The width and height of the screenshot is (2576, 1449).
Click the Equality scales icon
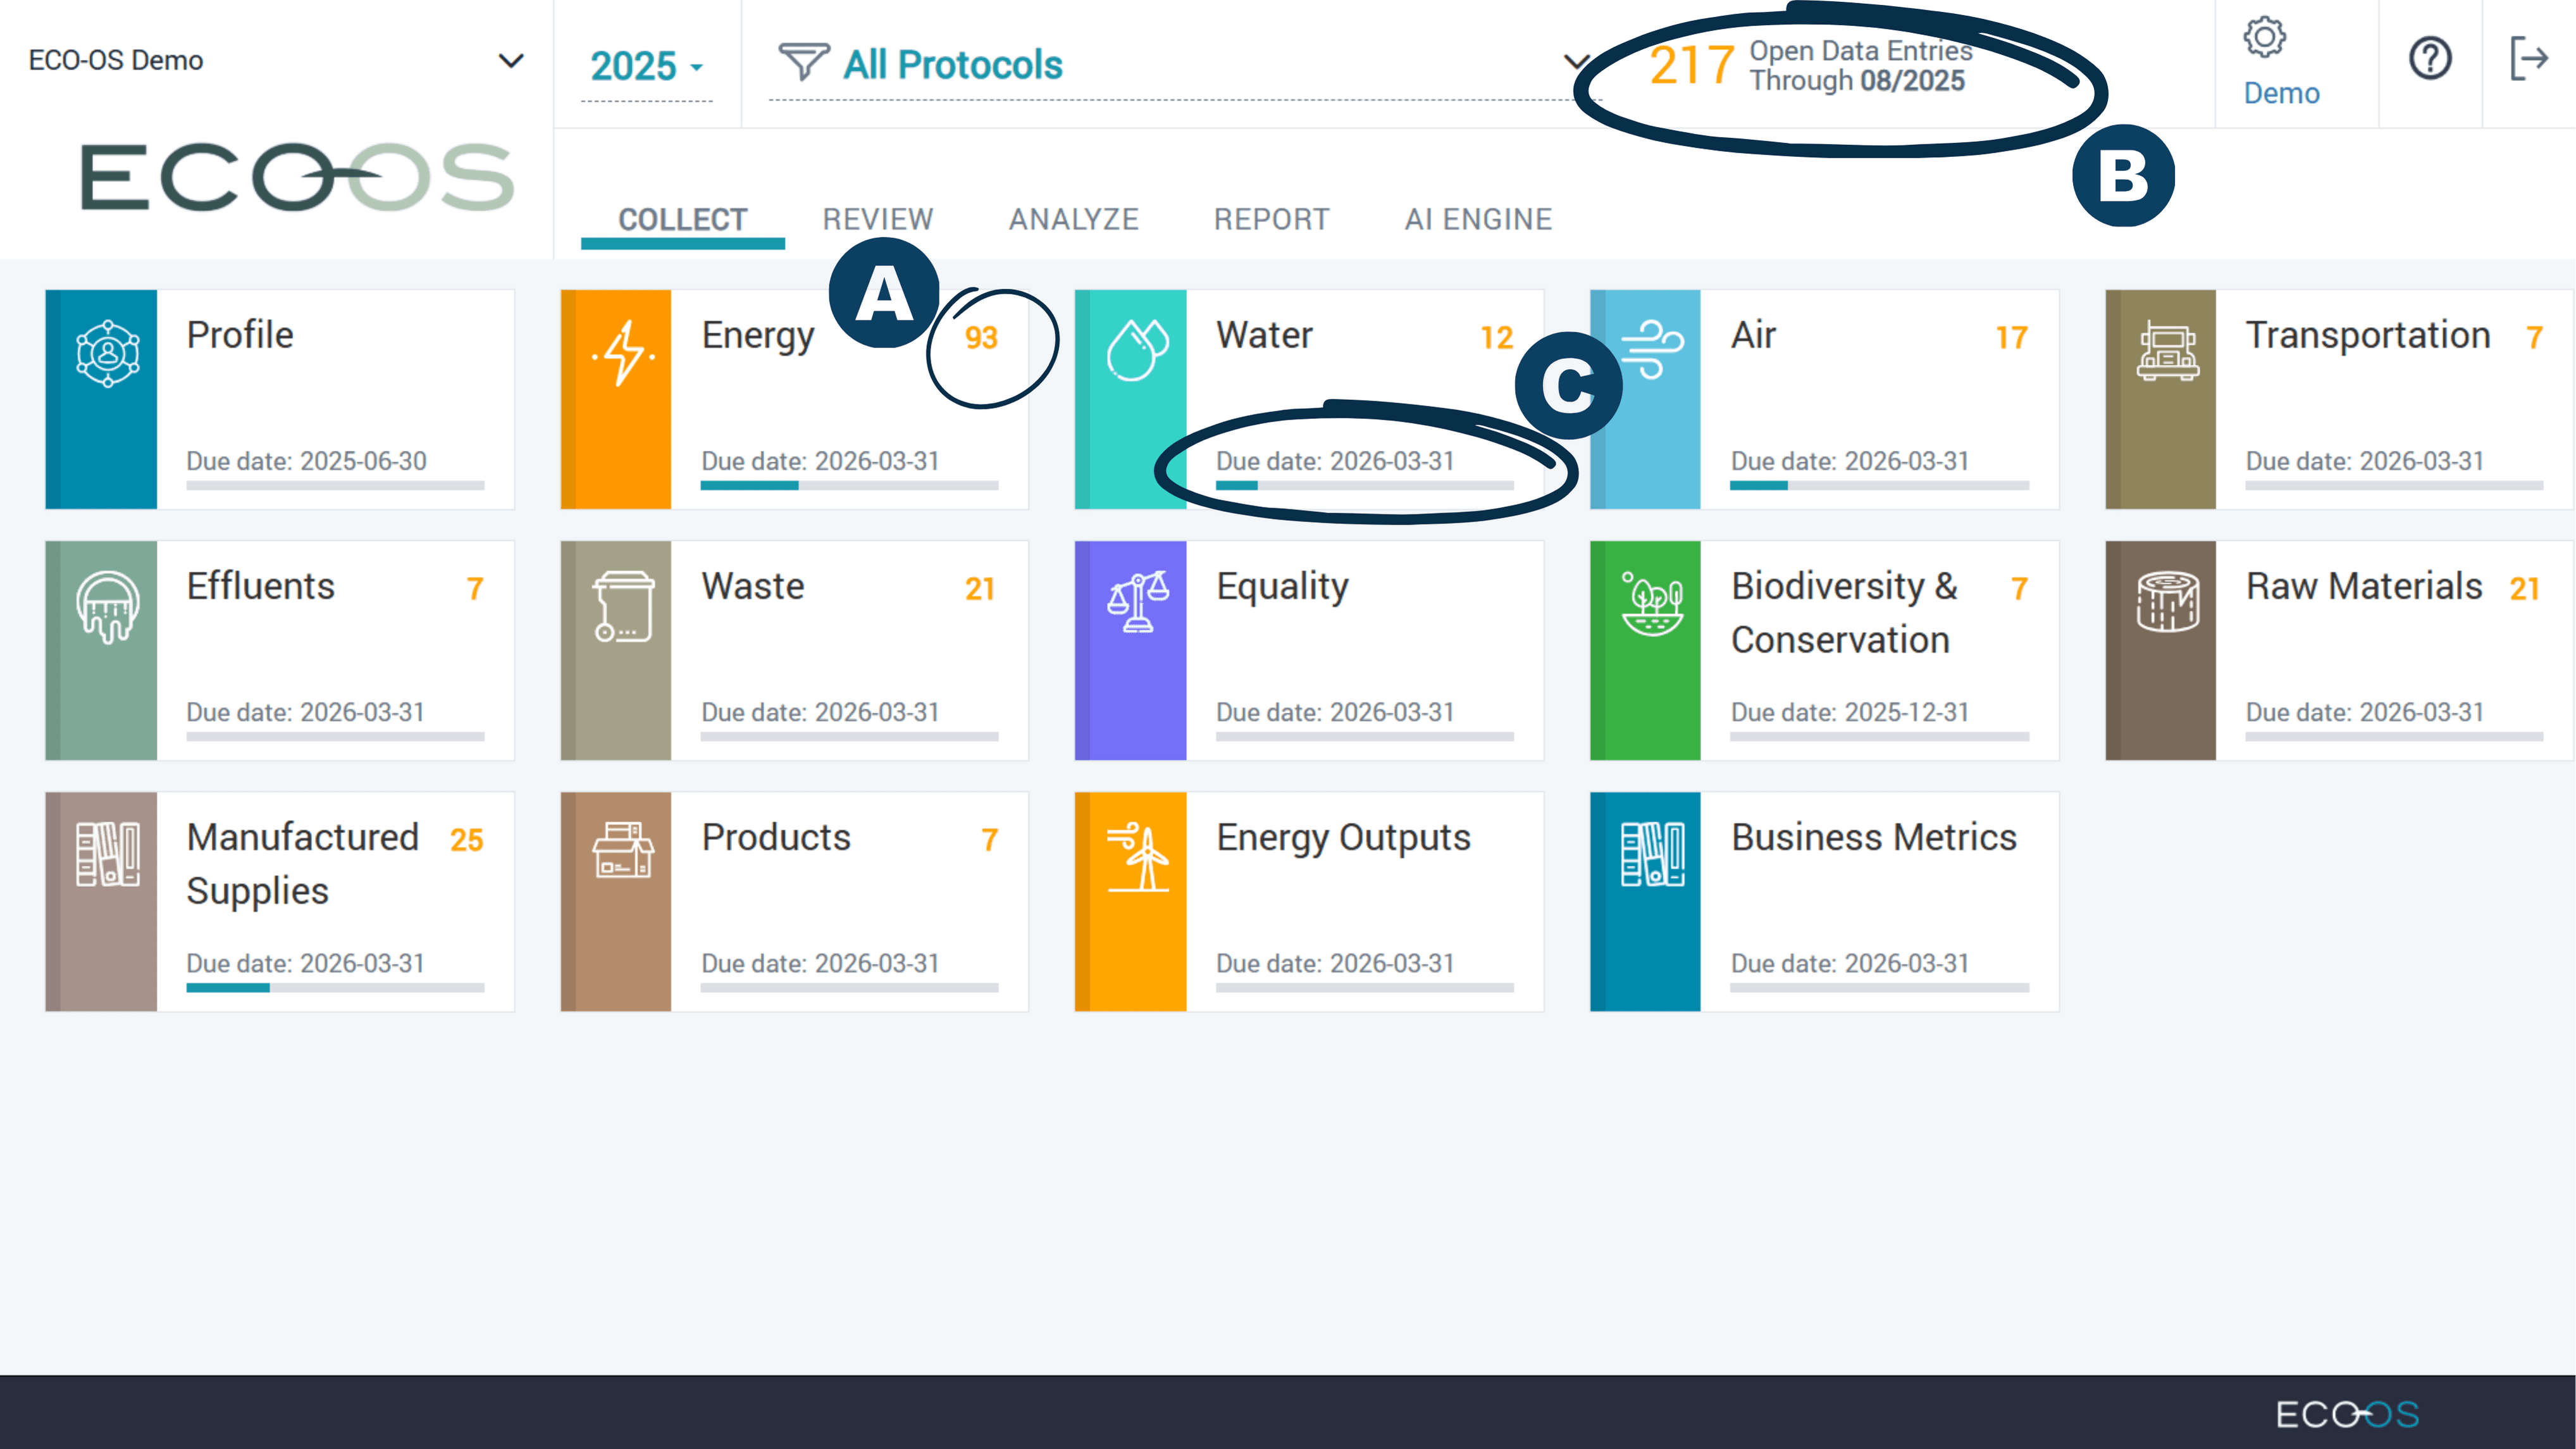click(1137, 602)
